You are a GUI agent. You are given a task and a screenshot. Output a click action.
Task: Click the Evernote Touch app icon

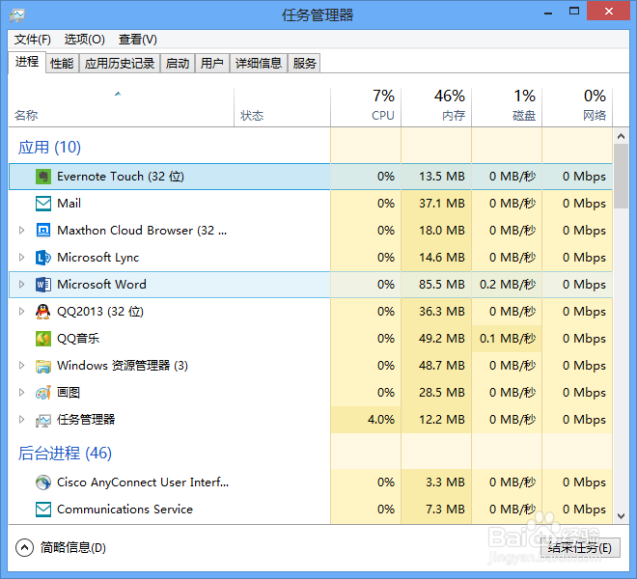pyautogui.click(x=43, y=177)
